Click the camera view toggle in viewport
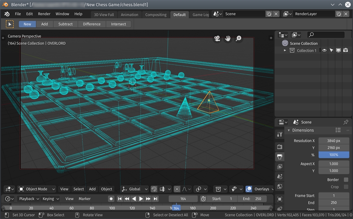Screen dimensions: 353x219 [217, 39]
